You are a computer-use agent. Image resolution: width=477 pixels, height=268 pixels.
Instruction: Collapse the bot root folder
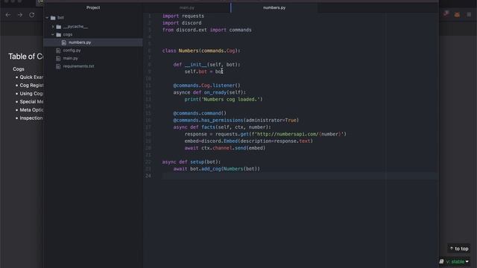point(47,18)
